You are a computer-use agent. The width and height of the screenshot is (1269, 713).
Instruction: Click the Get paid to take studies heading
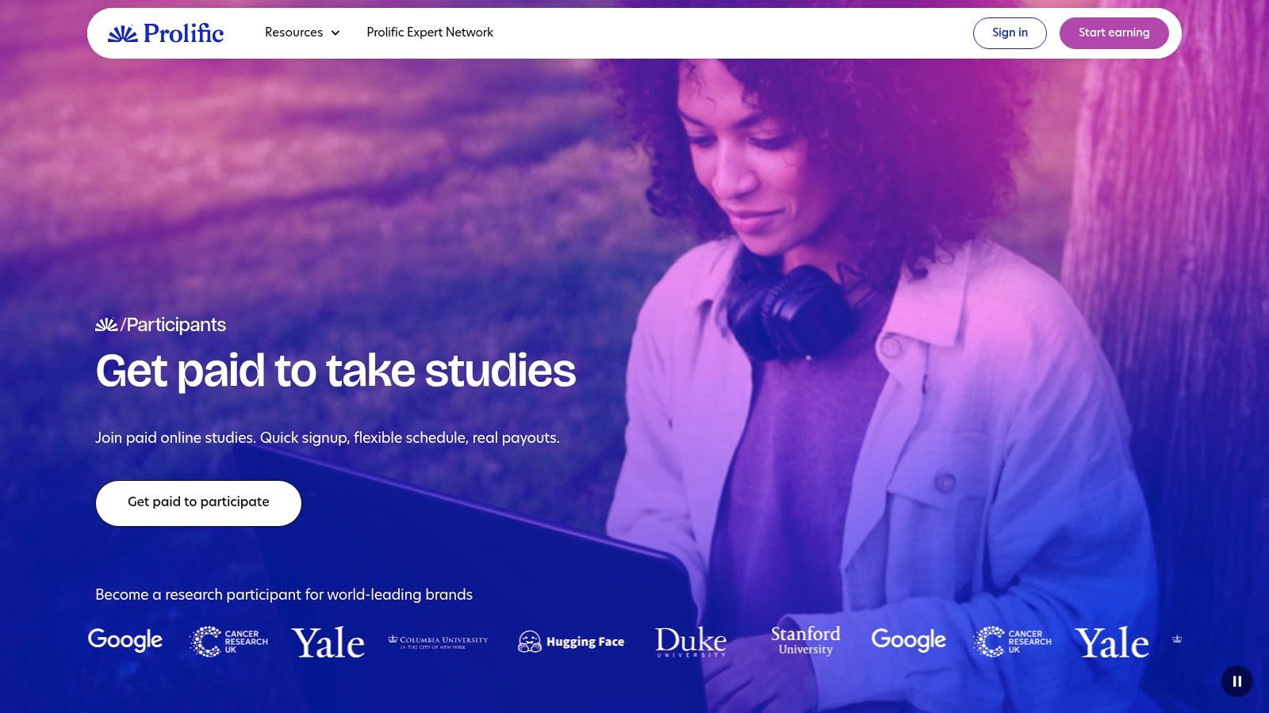[336, 371]
